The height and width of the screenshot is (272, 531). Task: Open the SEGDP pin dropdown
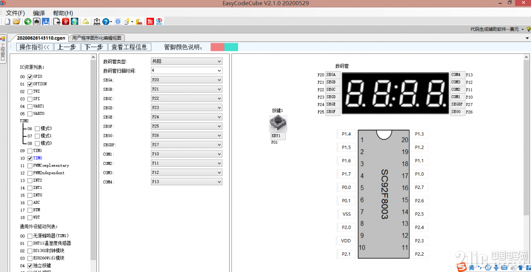(187, 145)
